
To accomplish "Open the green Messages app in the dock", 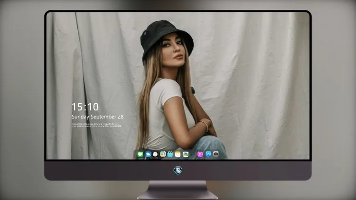I will [x=140, y=155].
